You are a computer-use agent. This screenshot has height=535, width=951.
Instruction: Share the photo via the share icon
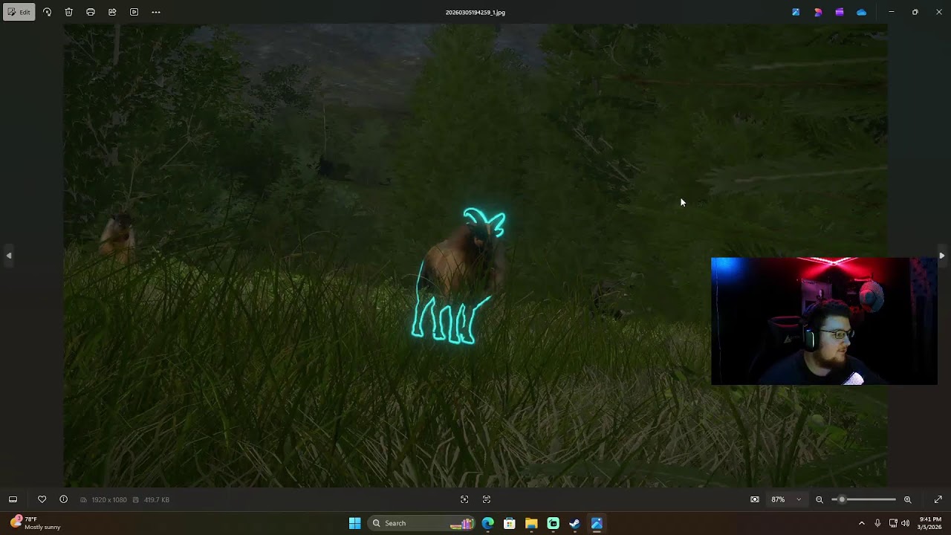112,12
